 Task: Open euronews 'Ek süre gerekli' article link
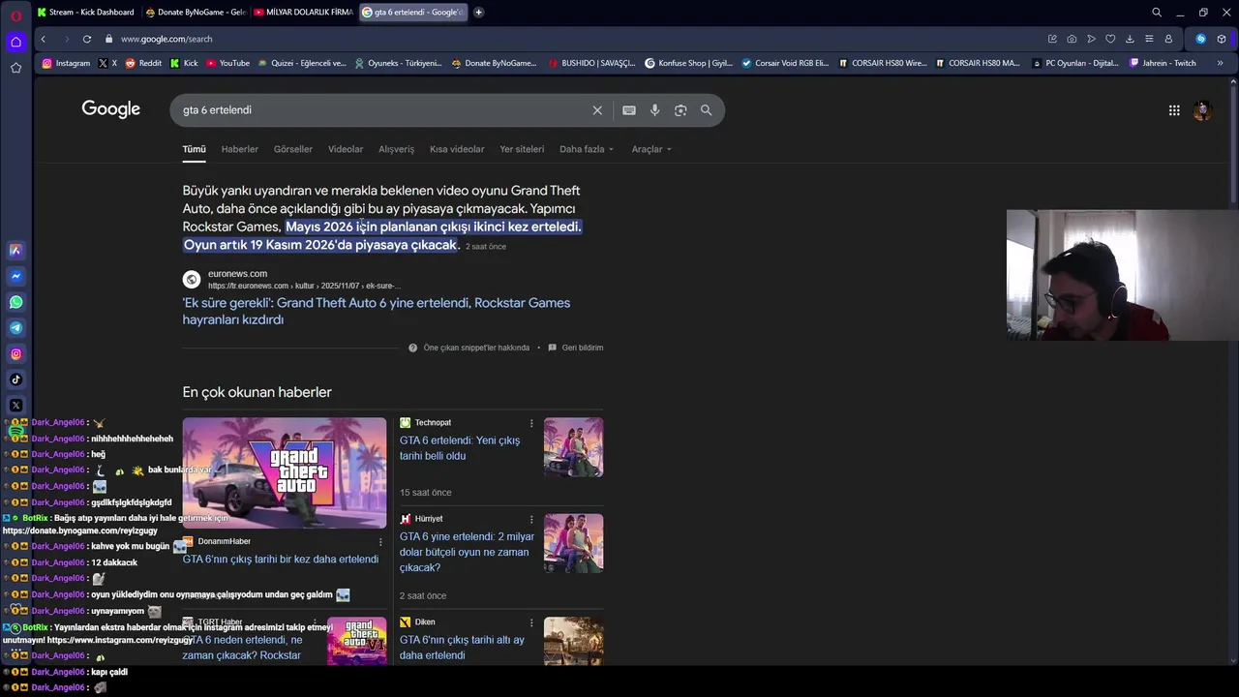[x=376, y=311]
